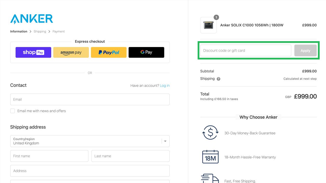
Task: Focus the Address field
Action: click(x=90, y=171)
